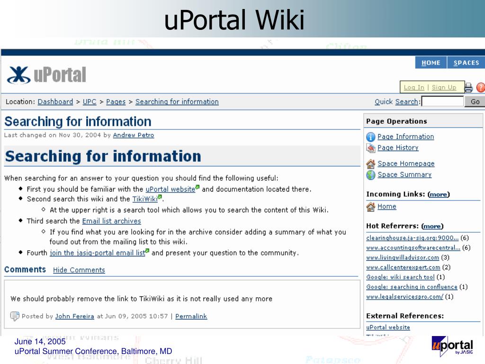
Task: Open www.callcenterexpert.com referrer link
Action: [x=403, y=267]
